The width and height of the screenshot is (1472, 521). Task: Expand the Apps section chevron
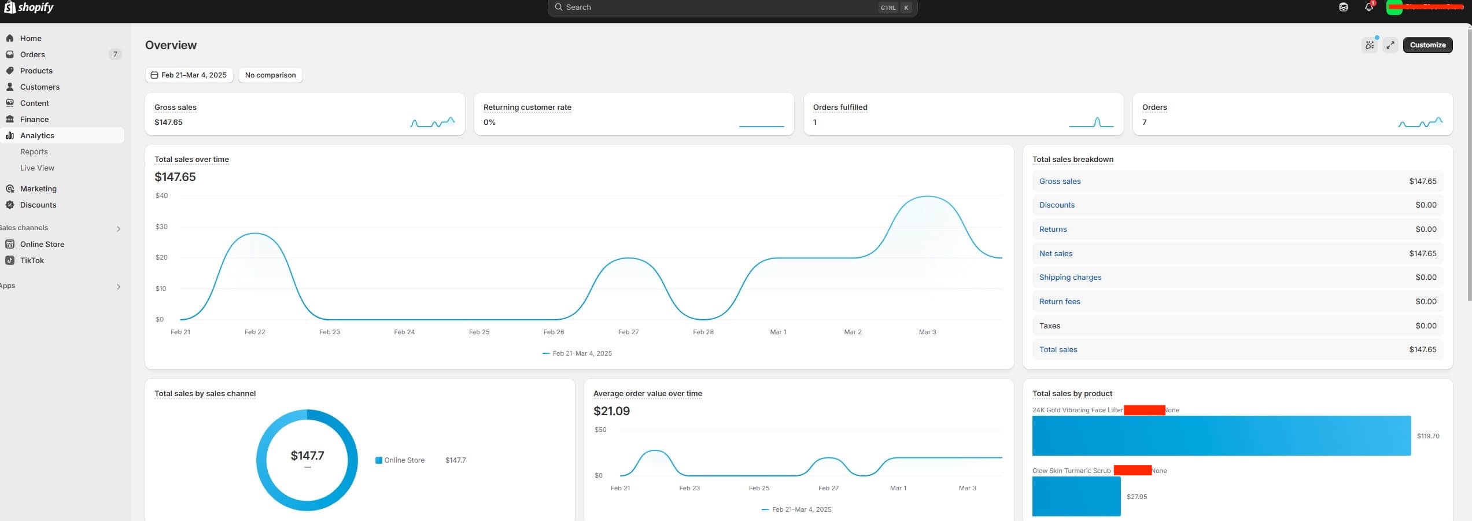pos(119,287)
